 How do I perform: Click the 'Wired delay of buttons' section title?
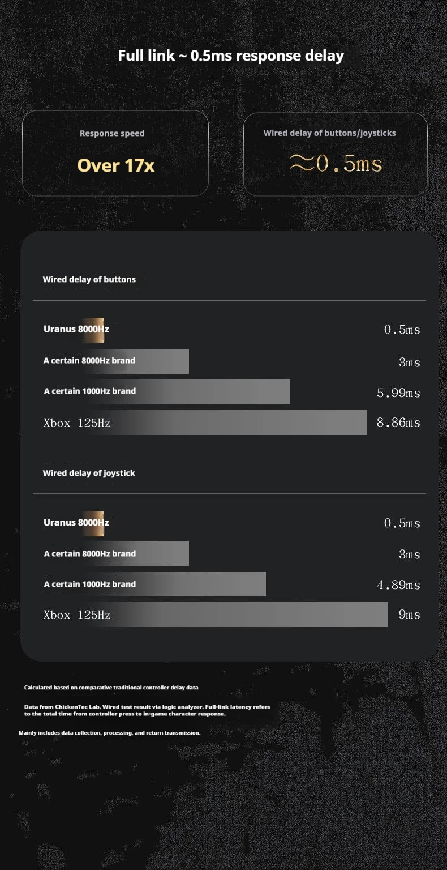[89, 279]
